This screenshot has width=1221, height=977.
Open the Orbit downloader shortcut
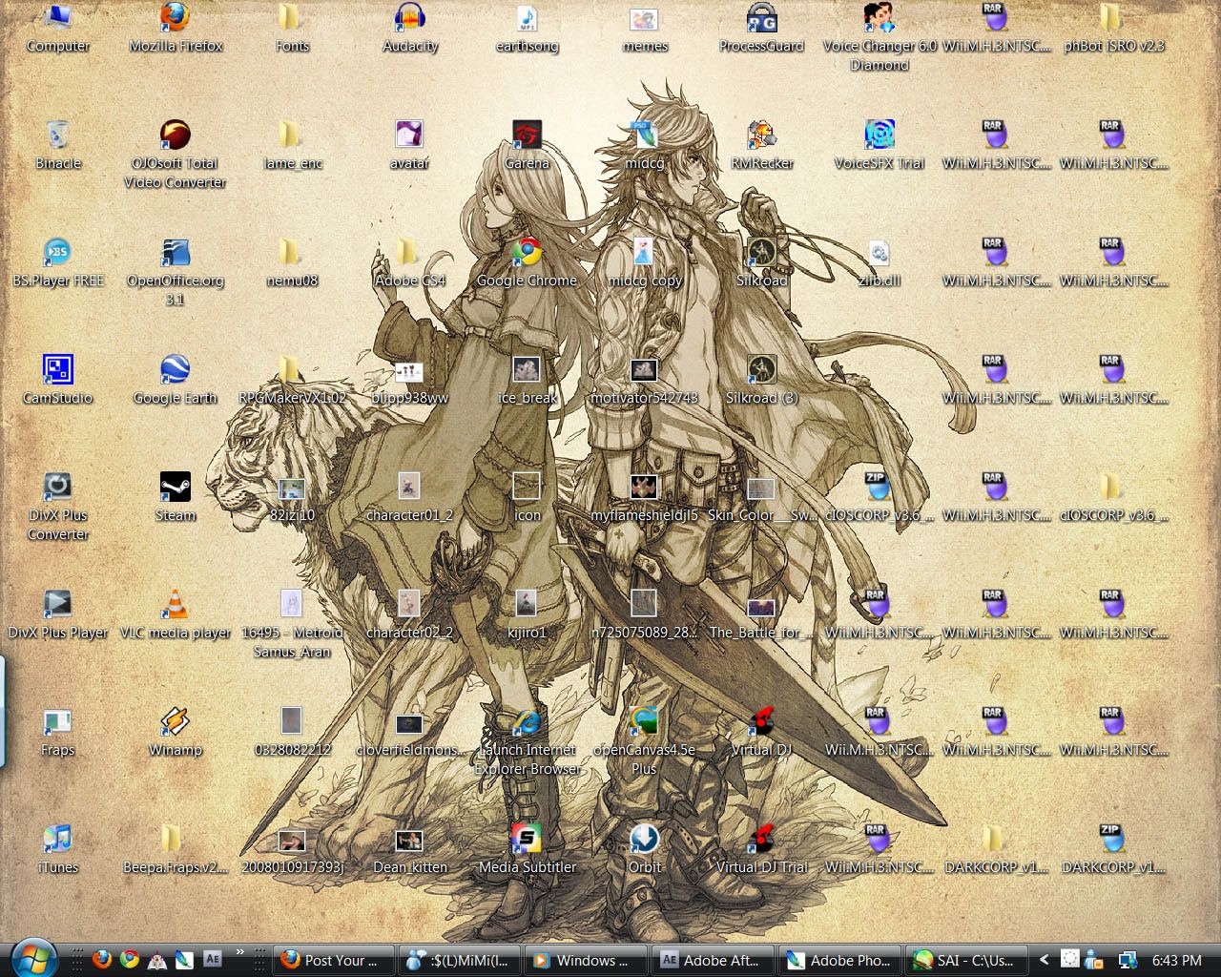pyautogui.click(x=645, y=849)
